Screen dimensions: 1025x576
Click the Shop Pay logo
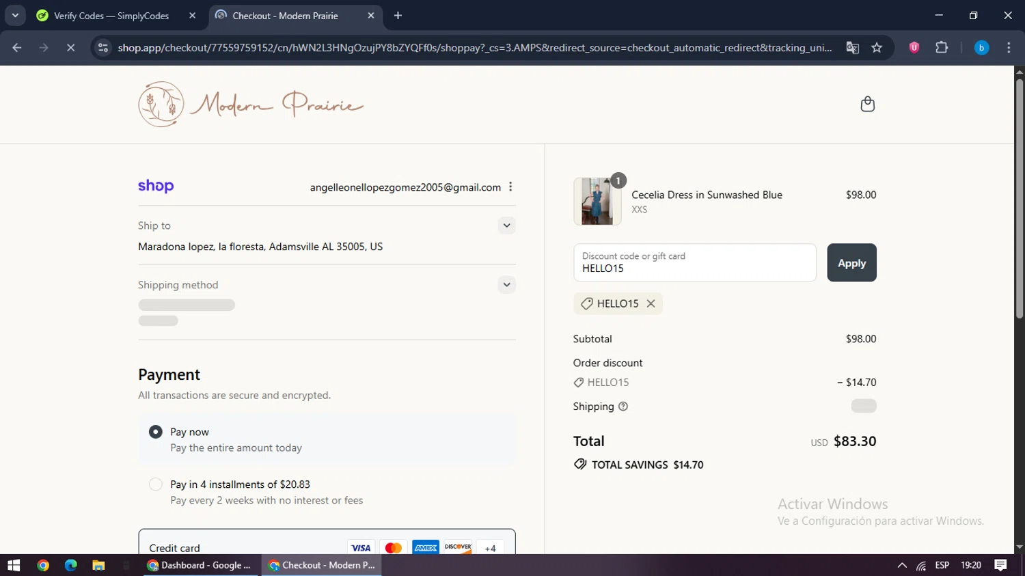156,186
